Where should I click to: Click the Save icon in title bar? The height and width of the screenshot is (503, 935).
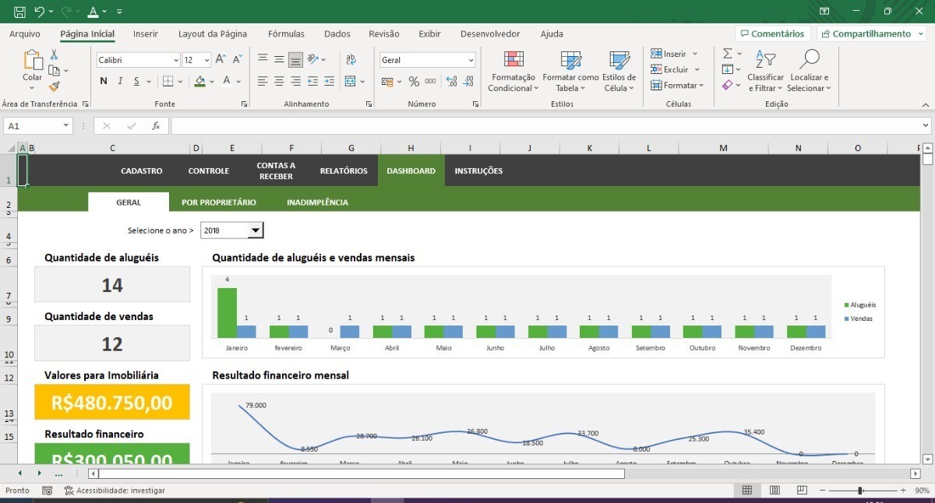point(19,12)
